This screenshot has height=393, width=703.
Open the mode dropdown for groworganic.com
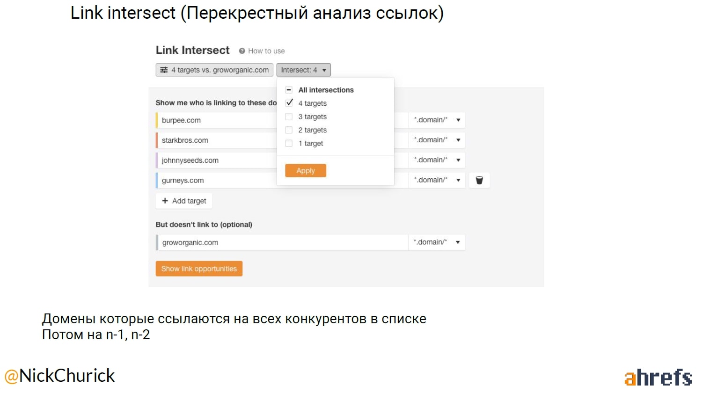[x=437, y=242]
